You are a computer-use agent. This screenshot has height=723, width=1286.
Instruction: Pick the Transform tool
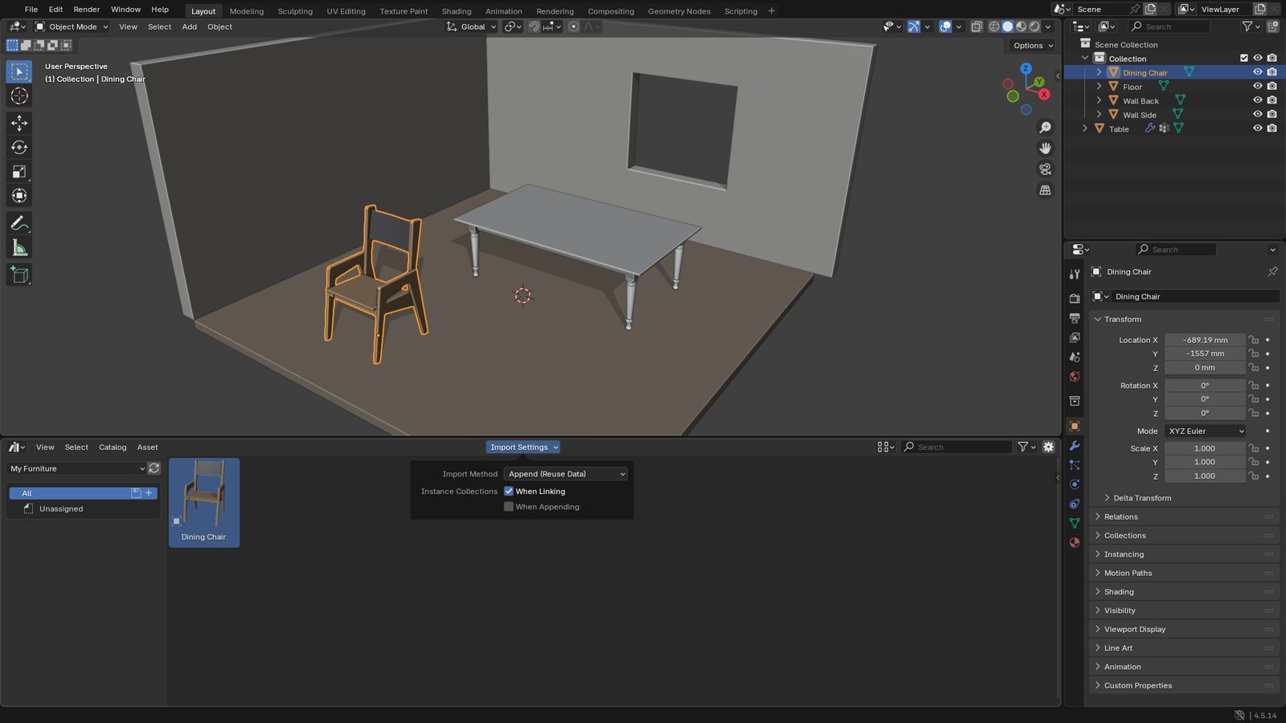19,195
